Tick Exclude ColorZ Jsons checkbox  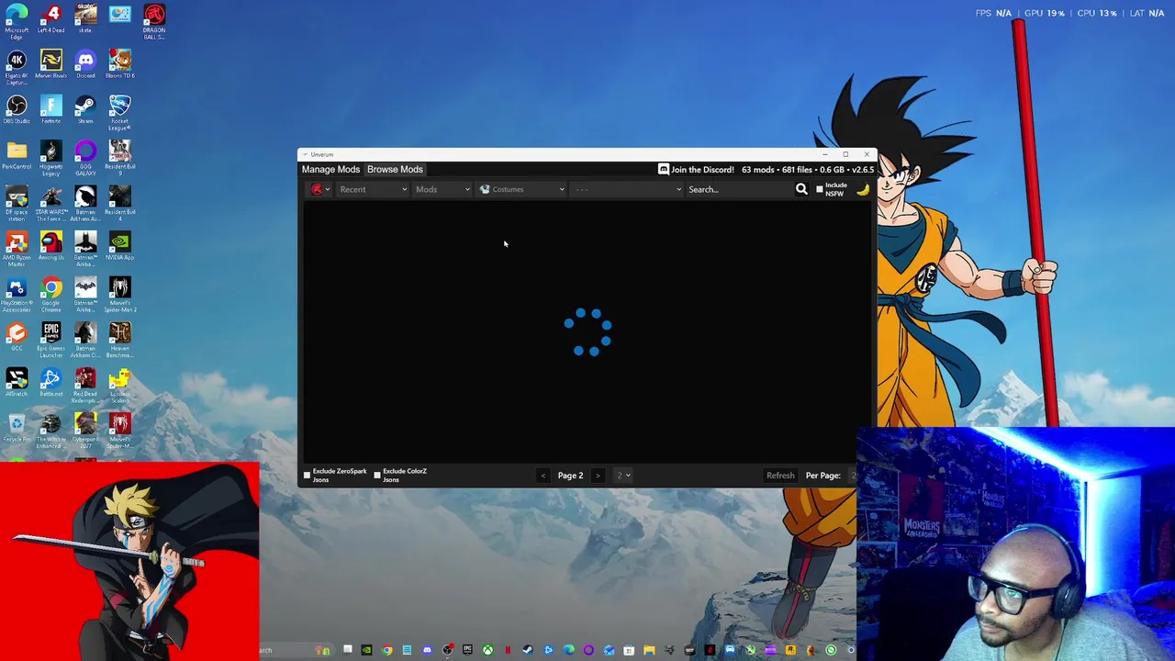pos(377,475)
